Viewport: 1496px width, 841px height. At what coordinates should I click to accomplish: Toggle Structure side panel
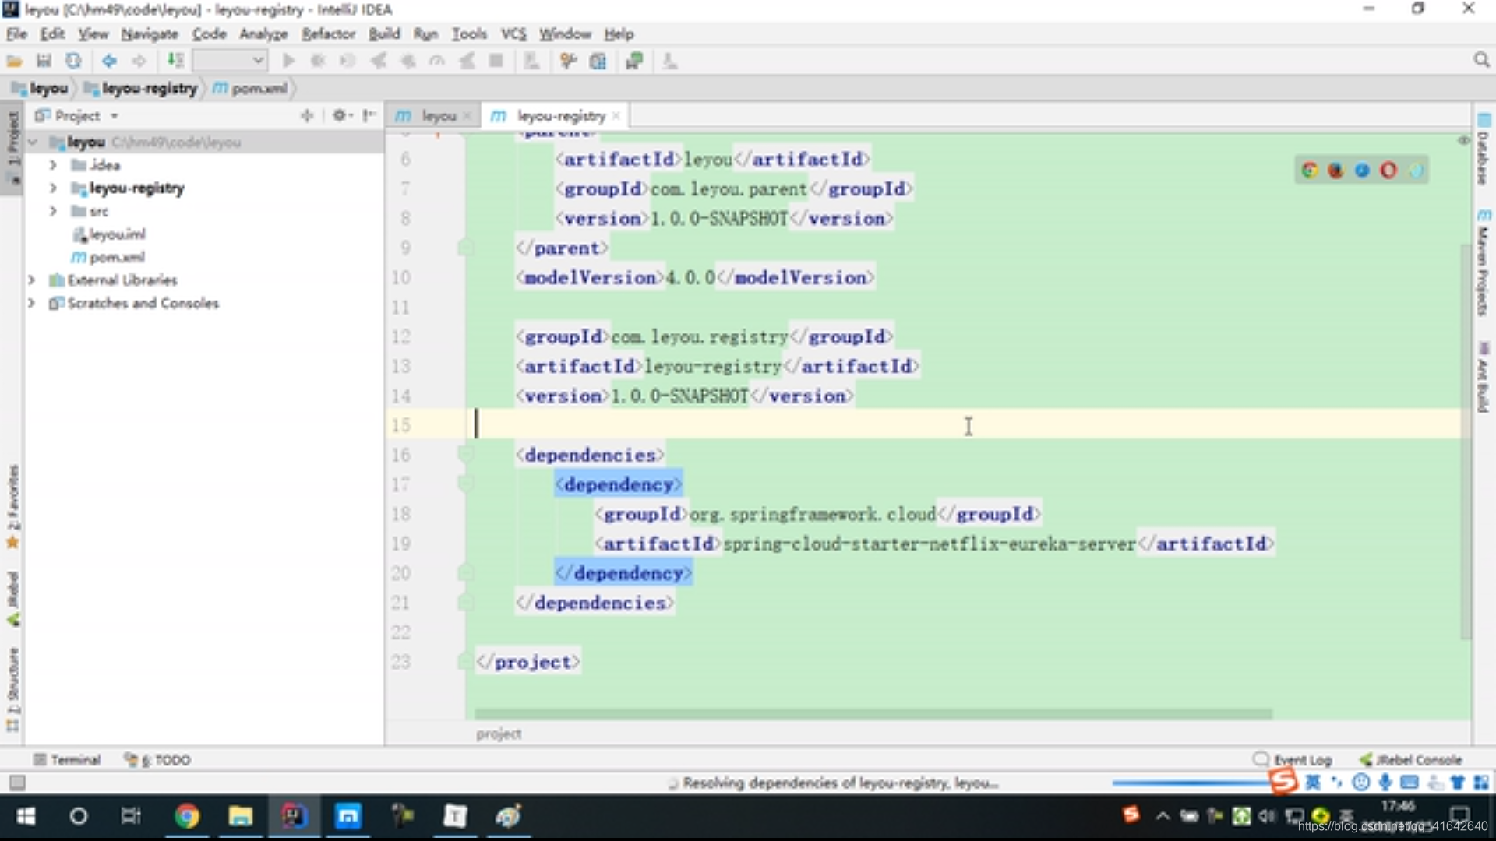click(12, 689)
